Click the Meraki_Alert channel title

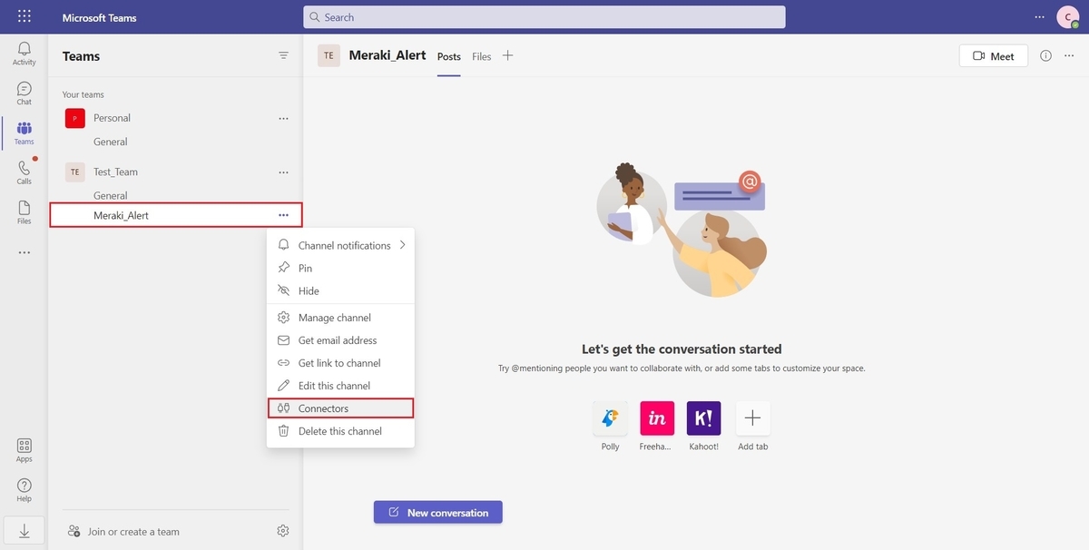(x=388, y=55)
